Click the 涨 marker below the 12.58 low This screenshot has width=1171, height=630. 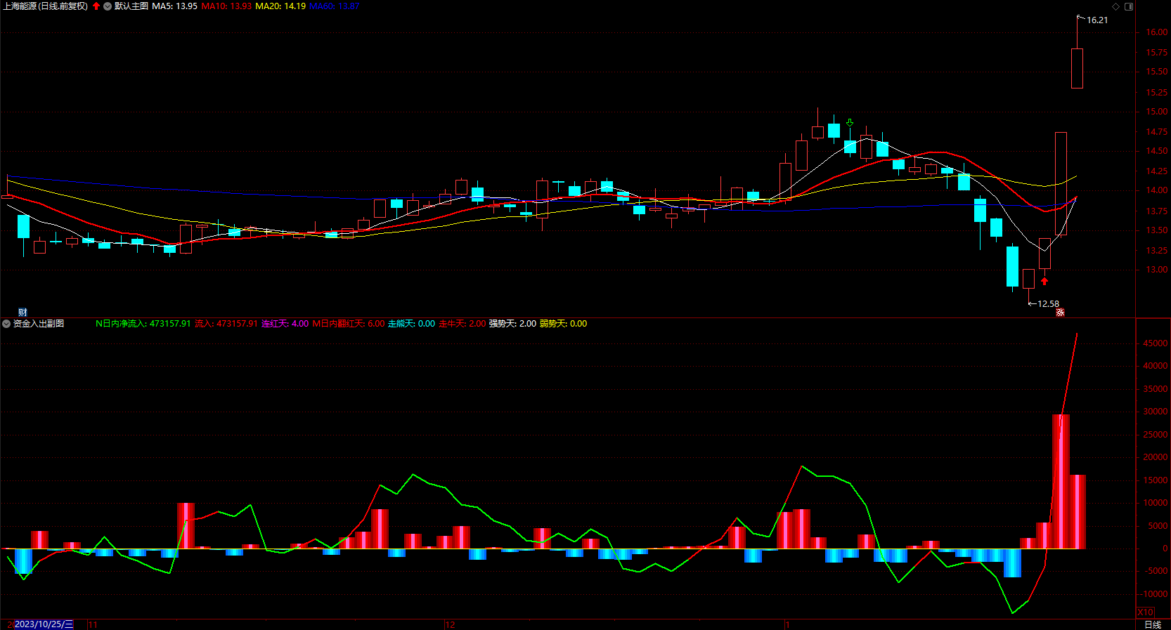[1060, 313]
